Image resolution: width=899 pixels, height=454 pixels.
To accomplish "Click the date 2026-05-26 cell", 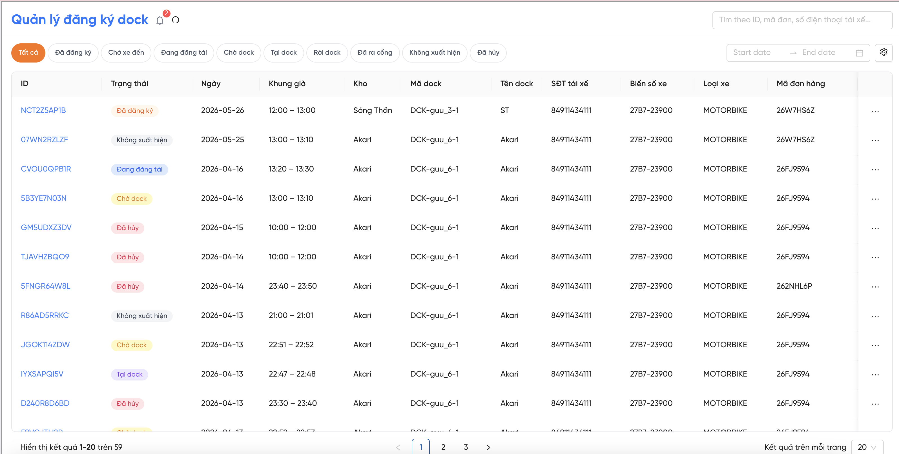I will click(x=222, y=110).
